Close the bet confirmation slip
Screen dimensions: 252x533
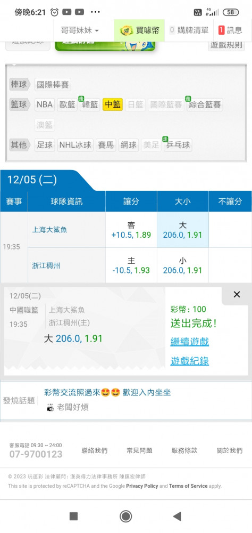(237, 294)
